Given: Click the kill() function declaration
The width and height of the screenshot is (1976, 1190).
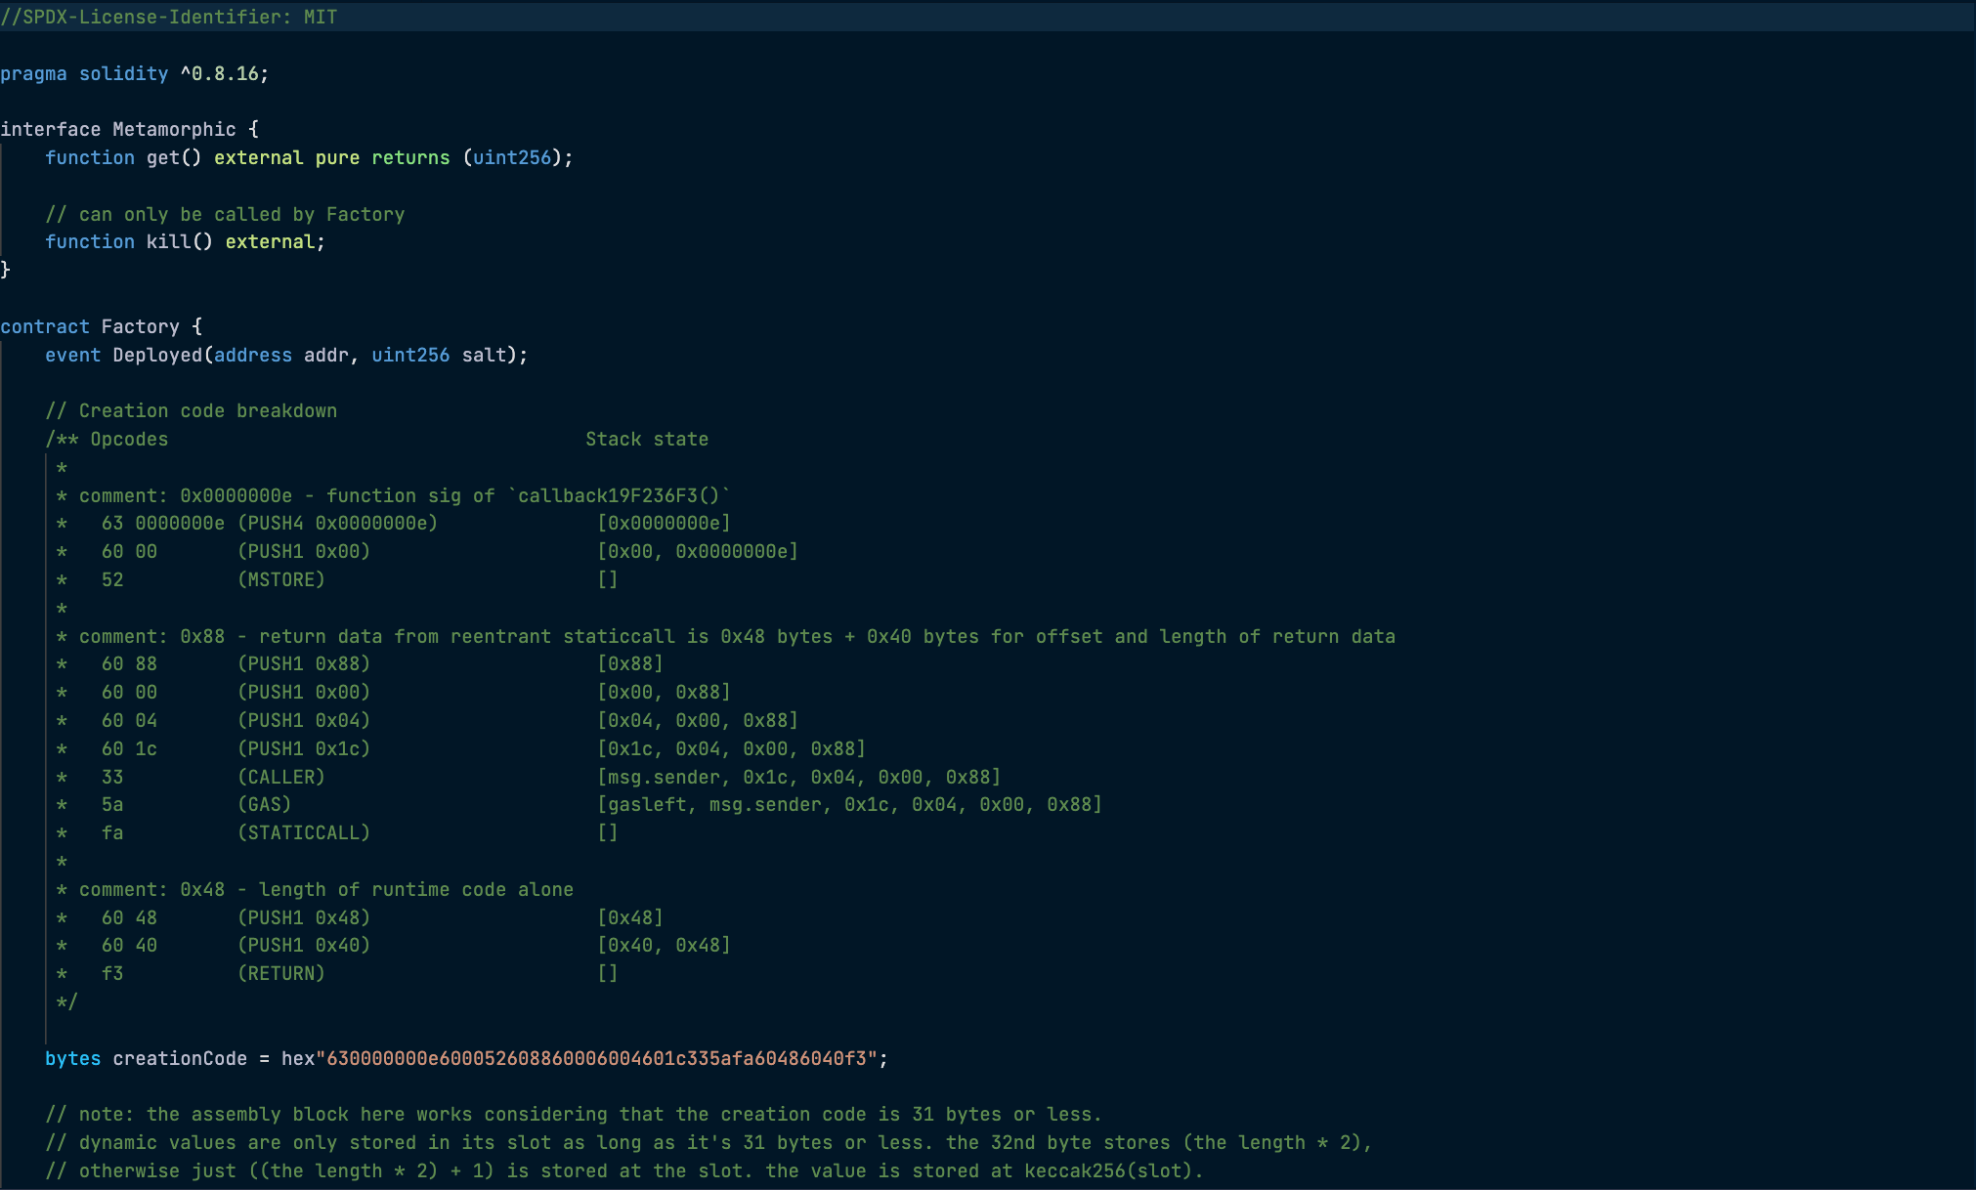Looking at the screenshot, I should click(178, 241).
